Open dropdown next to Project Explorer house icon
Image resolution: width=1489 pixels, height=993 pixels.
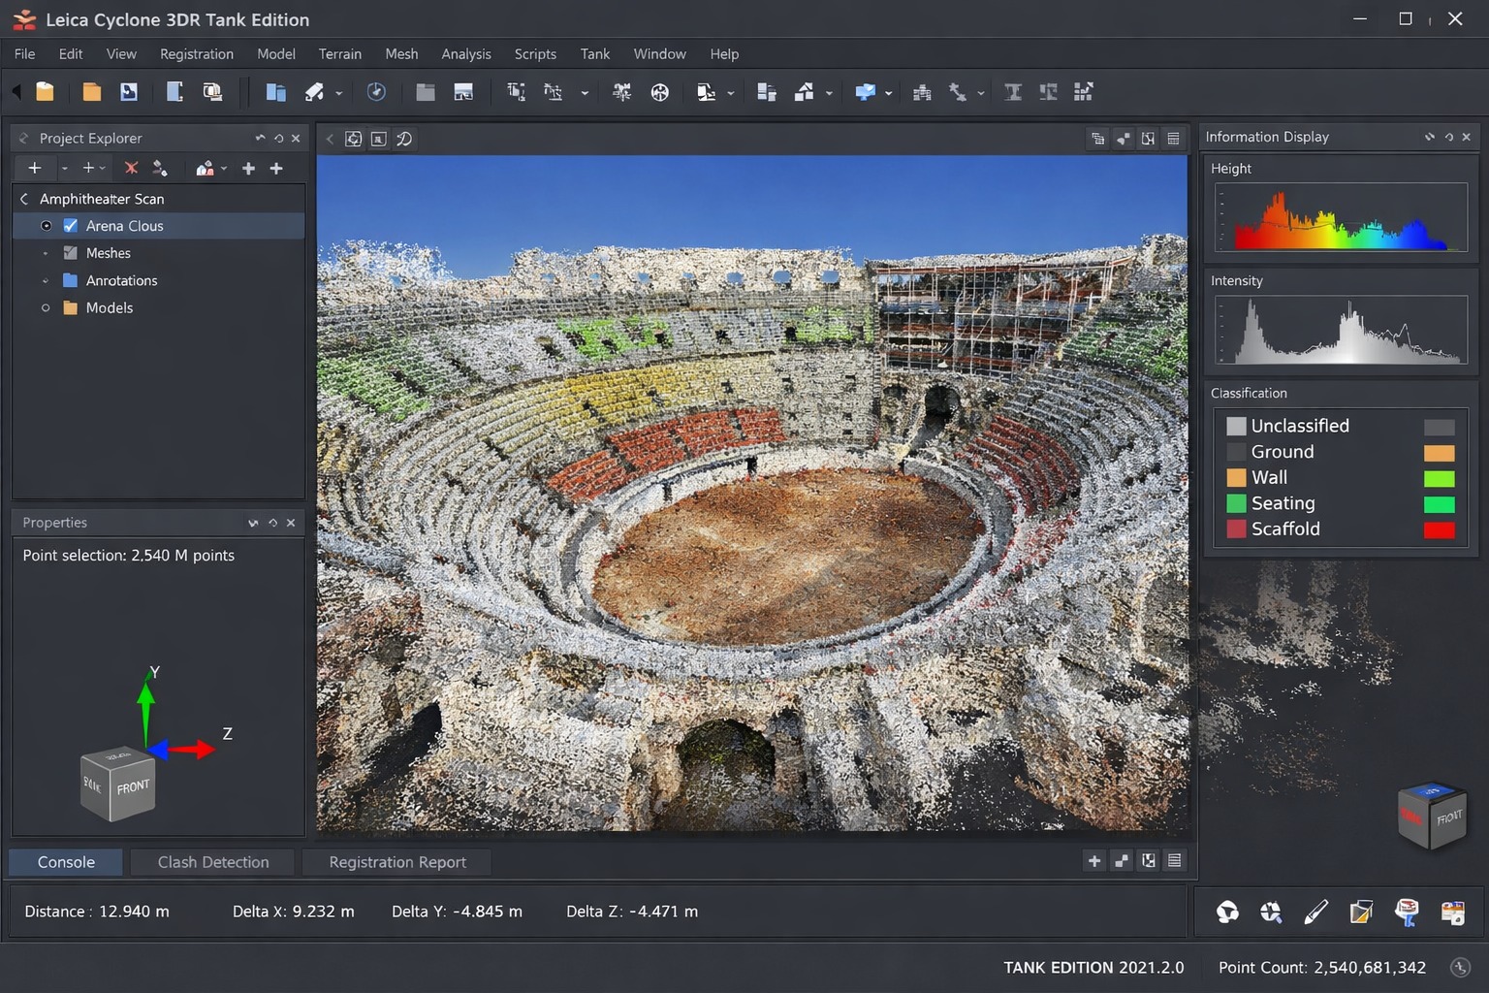[x=224, y=169]
